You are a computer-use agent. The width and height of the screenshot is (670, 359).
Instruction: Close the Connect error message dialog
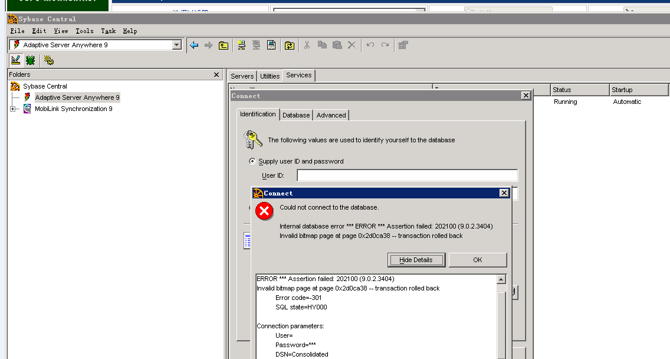point(504,193)
